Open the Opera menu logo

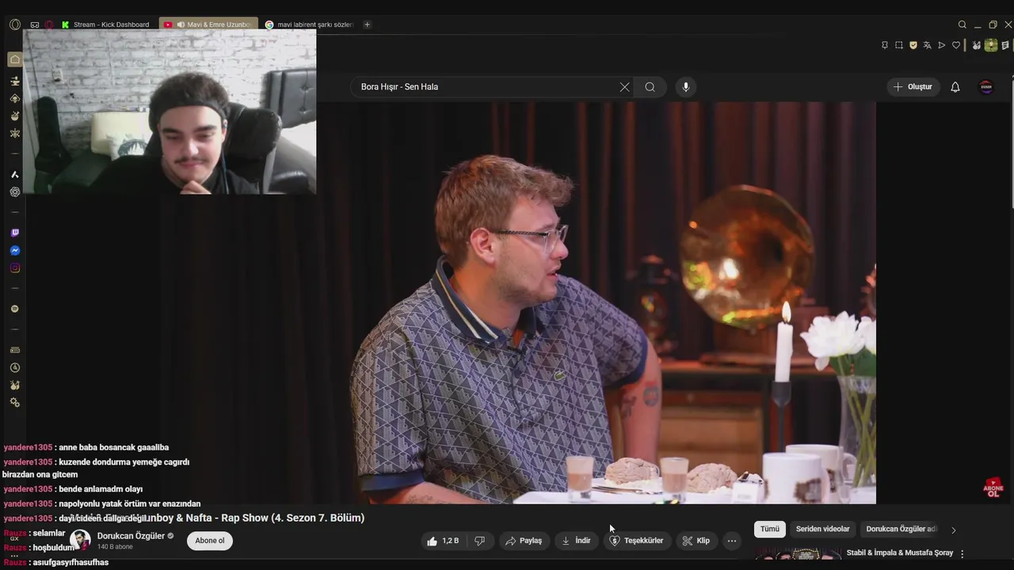(15, 25)
